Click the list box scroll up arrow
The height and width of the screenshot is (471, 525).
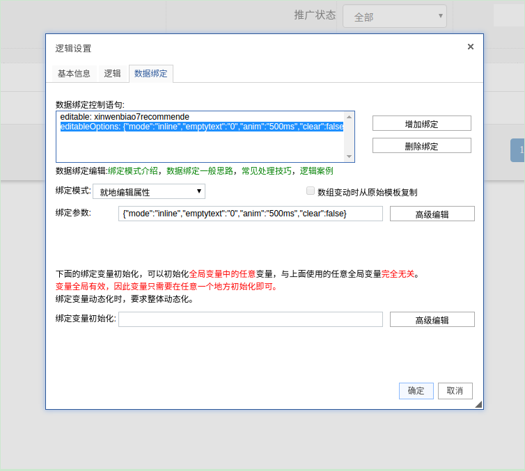350,117
